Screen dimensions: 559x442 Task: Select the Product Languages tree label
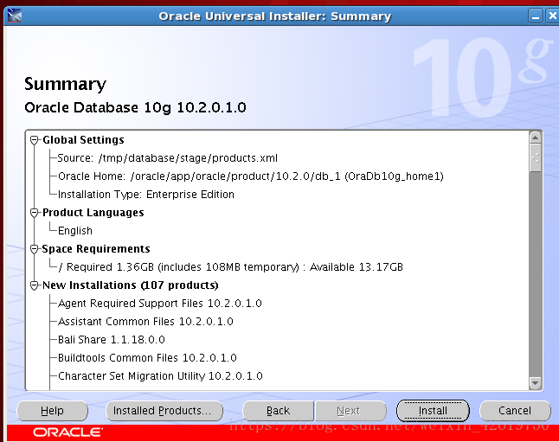point(93,213)
